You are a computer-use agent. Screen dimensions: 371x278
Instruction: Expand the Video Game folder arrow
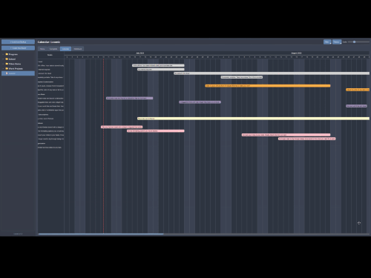[x=3, y=64]
